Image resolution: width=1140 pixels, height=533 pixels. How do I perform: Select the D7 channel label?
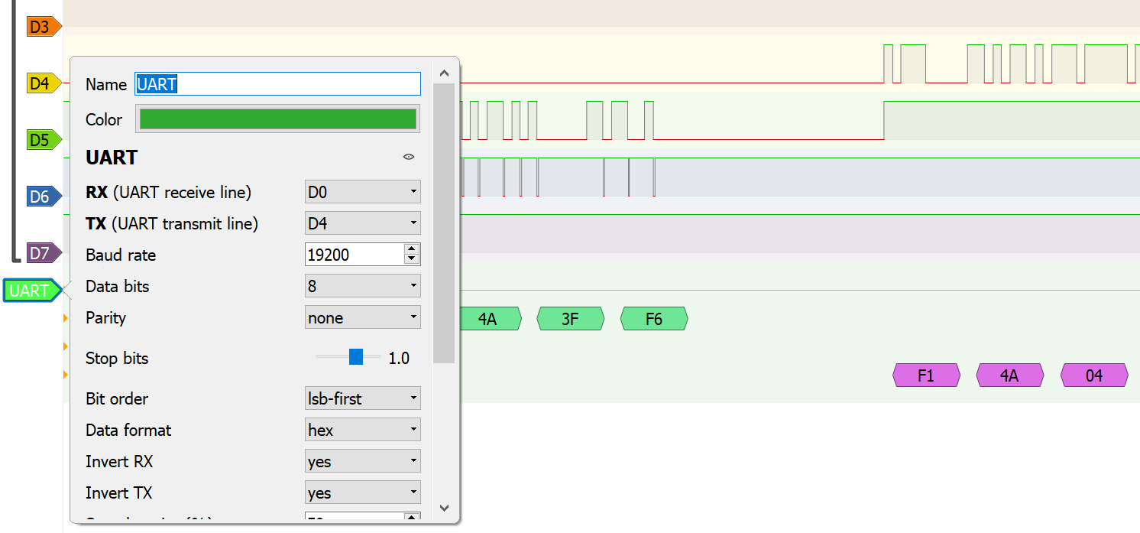pos(38,252)
